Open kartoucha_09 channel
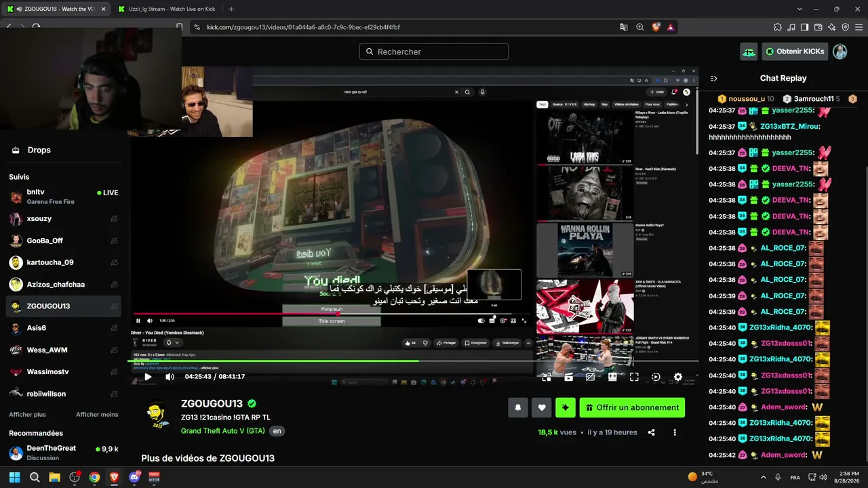 (64, 262)
